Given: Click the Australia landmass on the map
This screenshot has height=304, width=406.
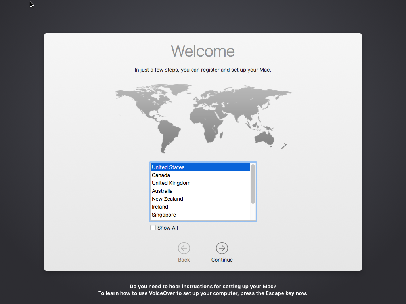Looking at the screenshot, I should [x=264, y=137].
